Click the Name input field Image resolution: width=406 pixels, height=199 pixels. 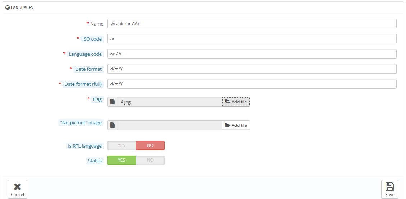coord(252,24)
